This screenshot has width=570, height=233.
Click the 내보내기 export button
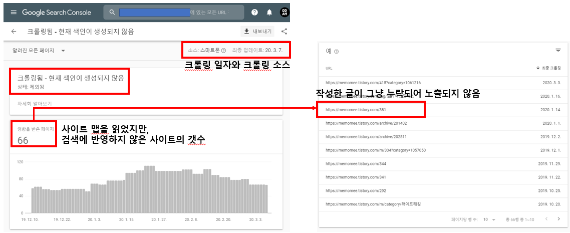[258, 31]
